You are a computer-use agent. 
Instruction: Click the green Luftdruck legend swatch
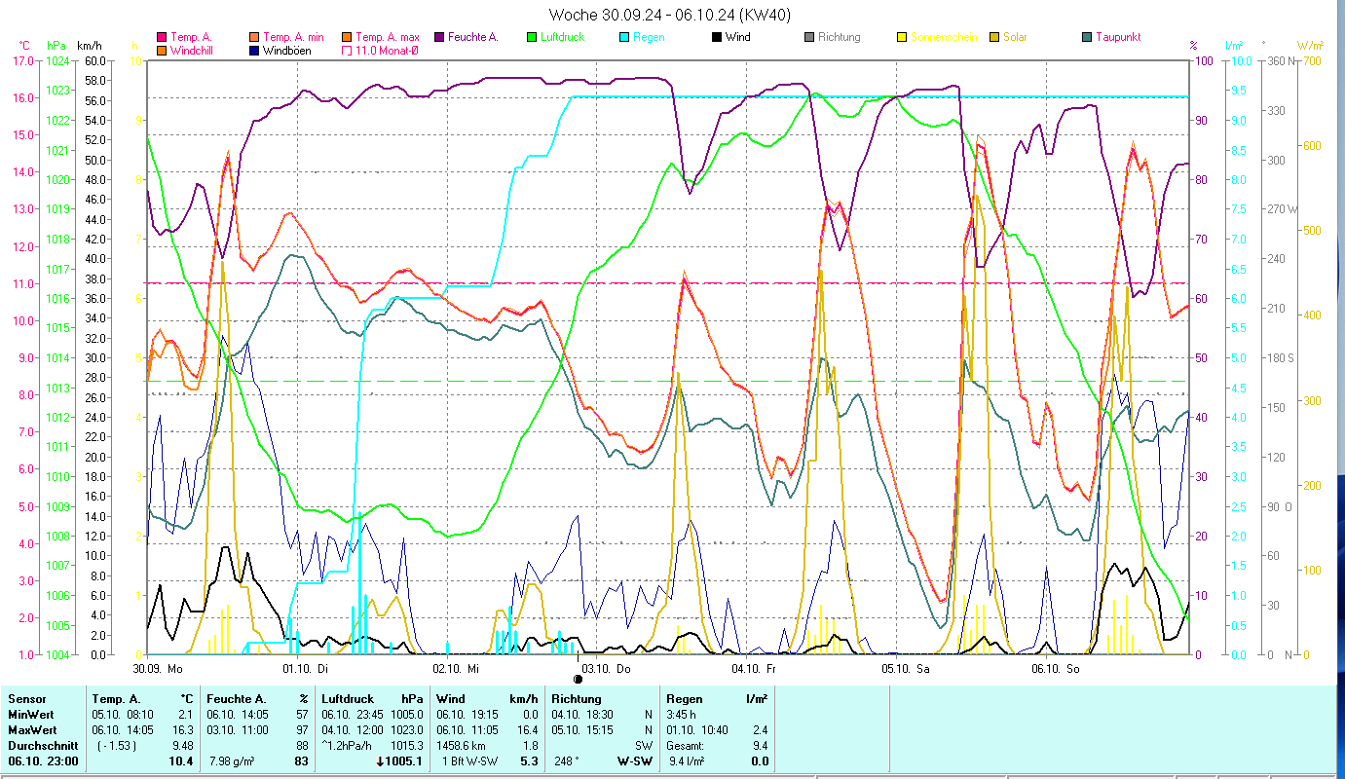(x=532, y=37)
